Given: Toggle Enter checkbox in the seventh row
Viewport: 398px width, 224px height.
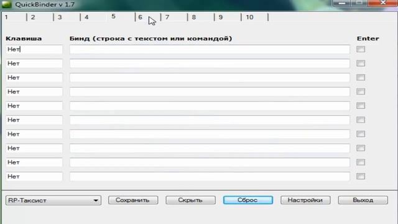Looking at the screenshot, I should pos(361,134).
